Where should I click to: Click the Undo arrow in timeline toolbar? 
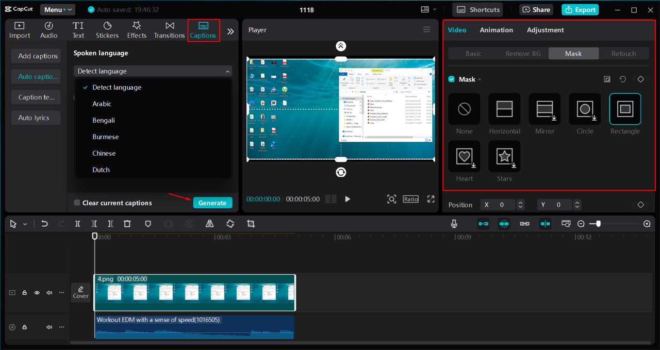coord(45,224)
